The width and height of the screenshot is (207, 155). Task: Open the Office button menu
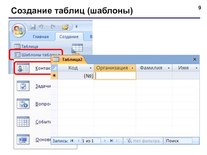[x=19, y=30]
